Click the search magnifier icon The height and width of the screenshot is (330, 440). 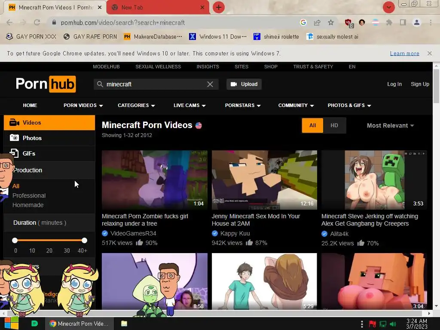tap(100, 84)
